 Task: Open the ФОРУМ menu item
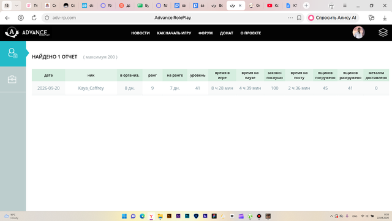pos(206,33)
